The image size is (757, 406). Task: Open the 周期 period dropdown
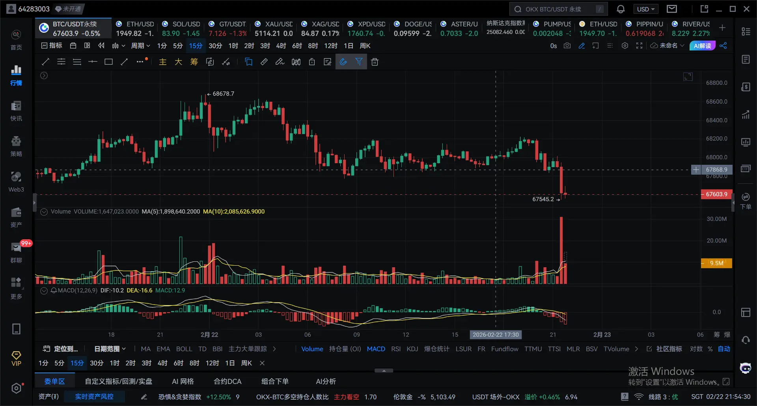(x=140, y=46)
